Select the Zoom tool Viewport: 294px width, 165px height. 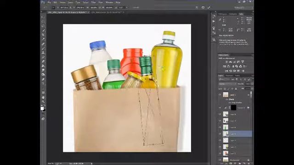pos(43,102)
